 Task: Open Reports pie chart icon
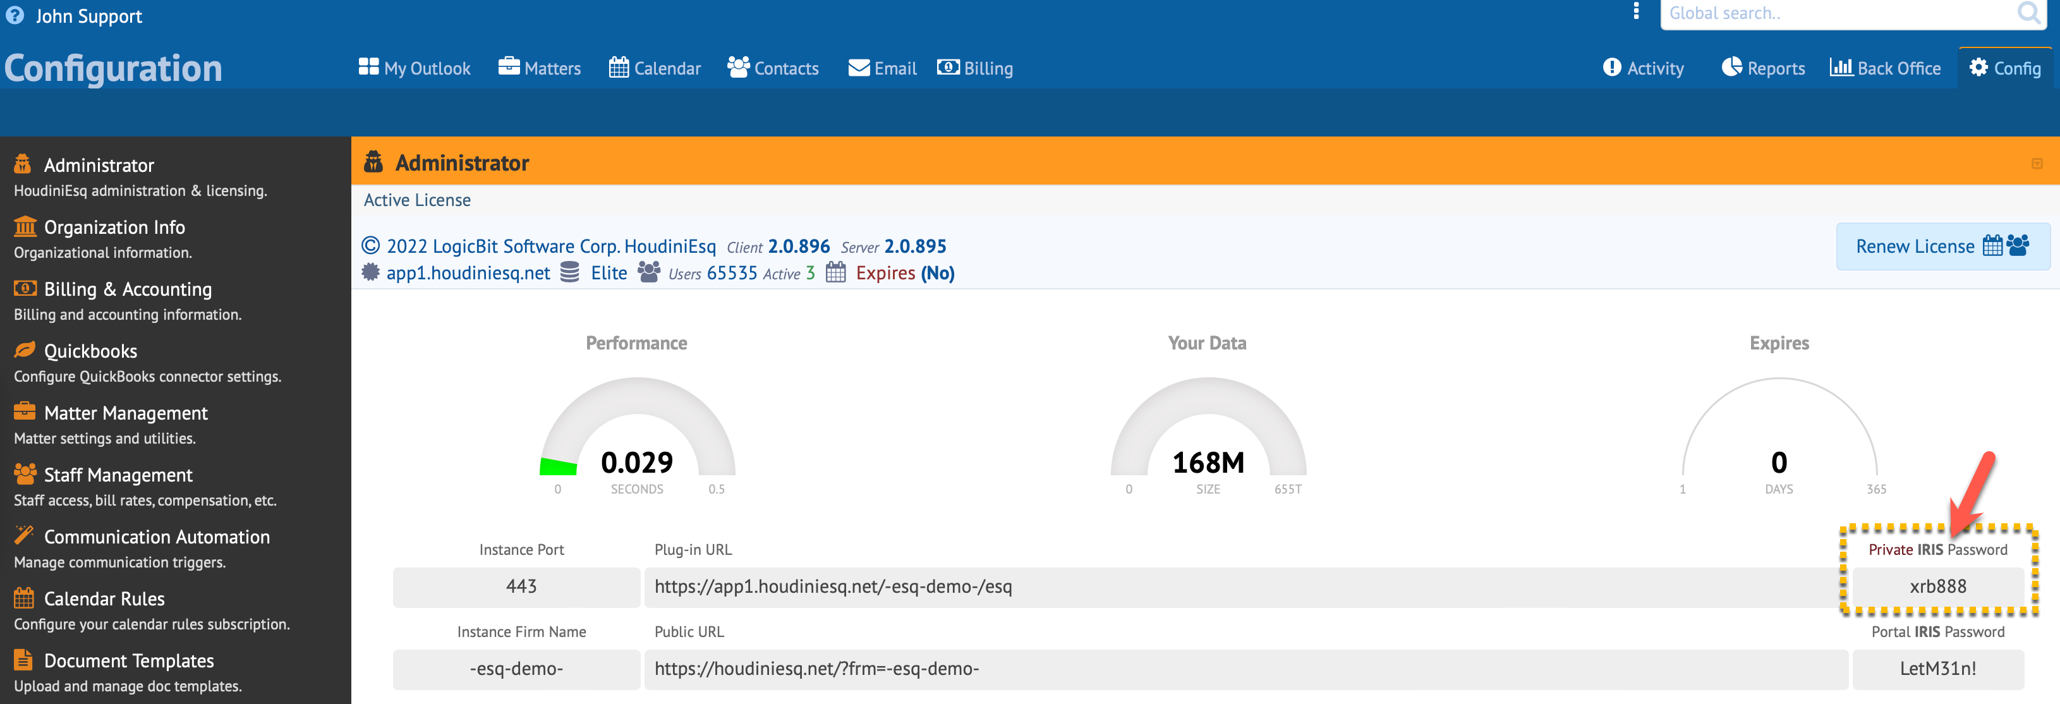tap(1731, 67)
